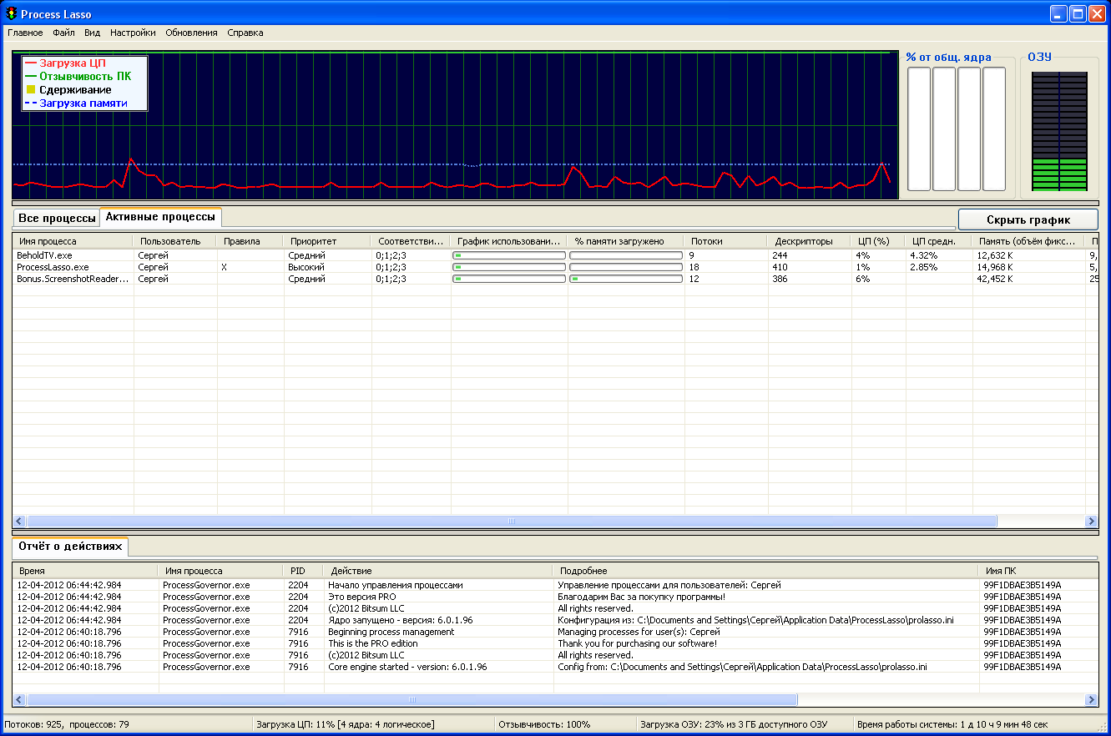Viewport: 1111px width, 736px height.
Task: Click the Скрыть график button
Action: tap(1028, 219)
